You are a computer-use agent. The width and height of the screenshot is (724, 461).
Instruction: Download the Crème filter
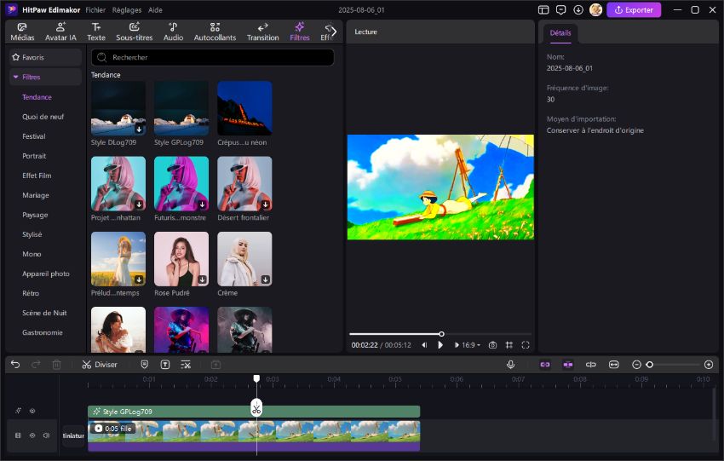[266, 279]
